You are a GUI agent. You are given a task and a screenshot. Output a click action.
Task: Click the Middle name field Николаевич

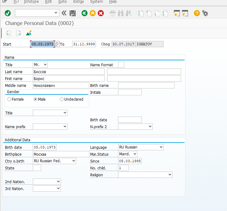coord(61,85)
